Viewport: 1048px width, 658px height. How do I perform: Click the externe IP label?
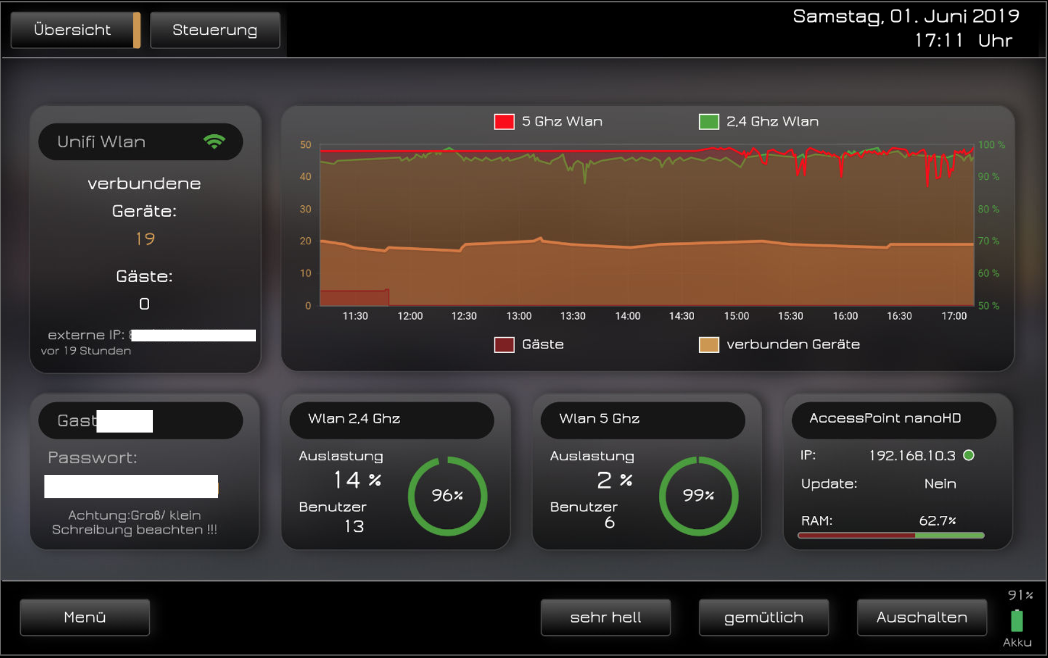click(86, 335)
